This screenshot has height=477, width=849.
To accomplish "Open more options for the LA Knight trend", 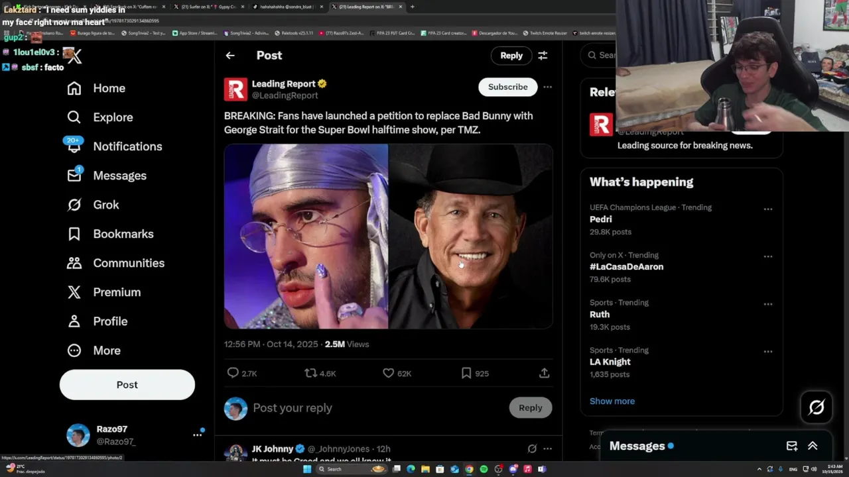I will [767, 352].
